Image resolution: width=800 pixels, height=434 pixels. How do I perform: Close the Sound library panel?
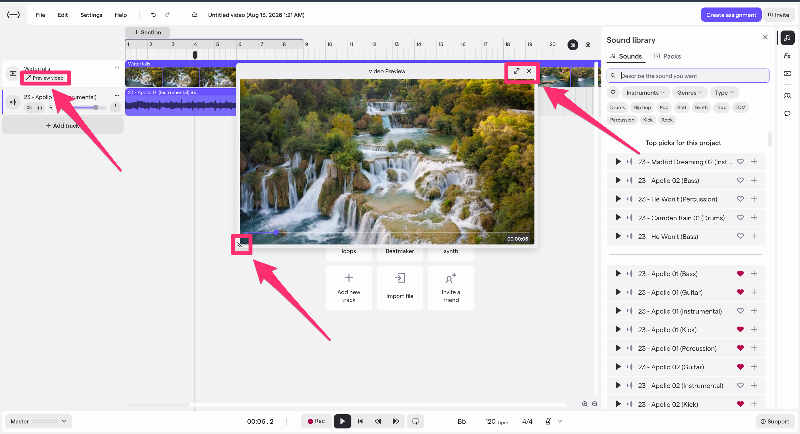pos(765,37)
